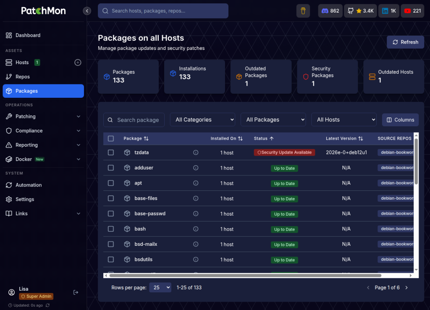This screenshot has height=310, width=430.
Task: Go to the previous page arrow
Action: pyautogui.click(x=368, y=287)
